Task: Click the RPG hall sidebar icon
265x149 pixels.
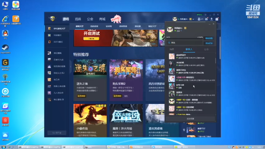Action: (x=49, y=29)
